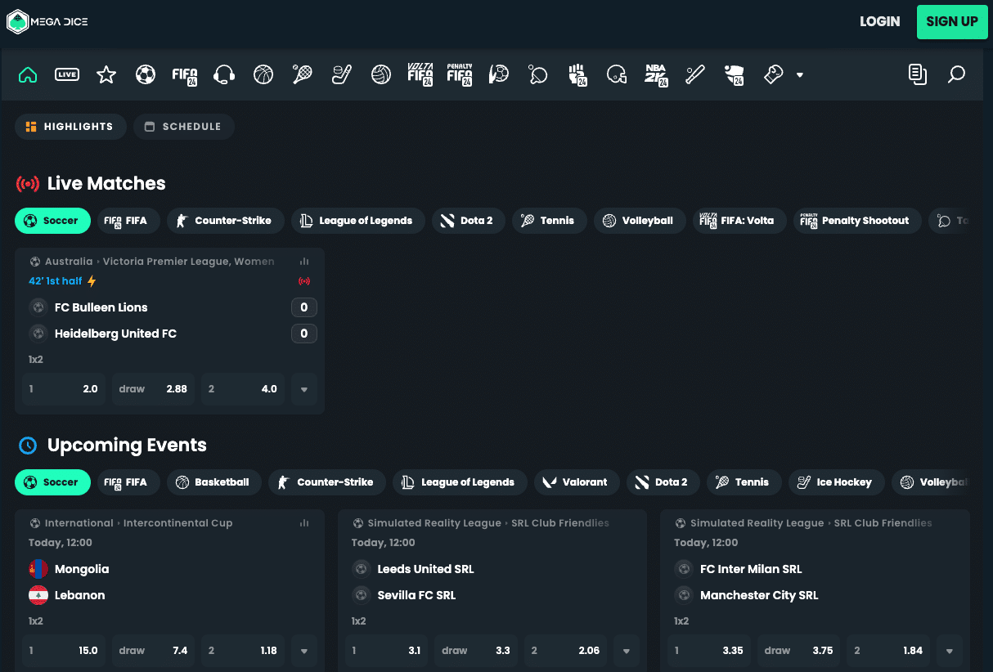Image resolution: width=993 pixels, height=672 pixels.
Task: Select the Baseball bat icon
Action: click(x=695, y=75)
